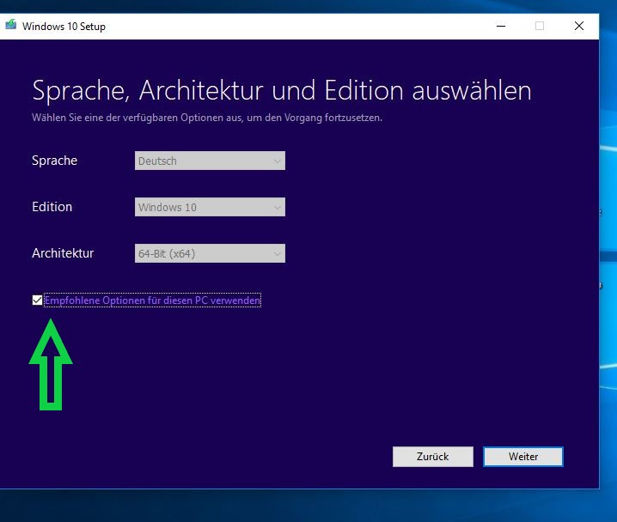Image resolution: width=617 pixels, height=522 pixels.
Task: Click the disabled maximize button
Action: click(540, 27)
